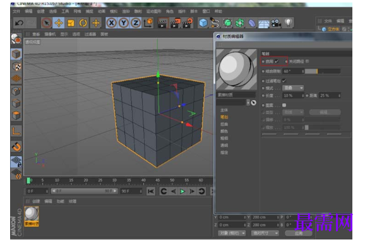
Task: Adjust the 结合限制 angle slider
Action: (x=323, y=71)
